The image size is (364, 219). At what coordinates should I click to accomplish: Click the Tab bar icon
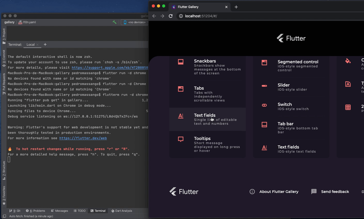264,124
